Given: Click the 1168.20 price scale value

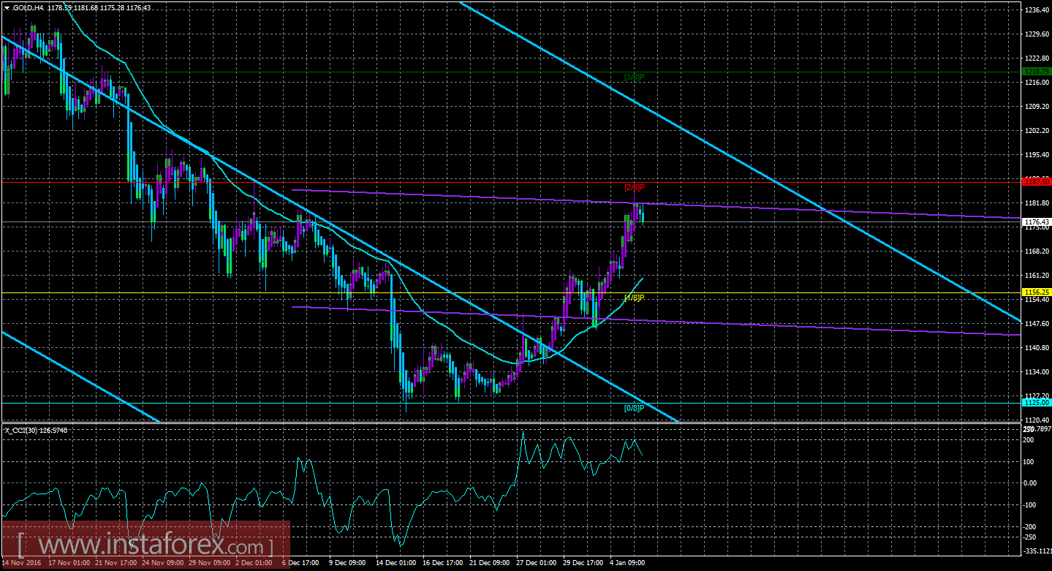Looking at the screenshot, I should (1037, 252).
